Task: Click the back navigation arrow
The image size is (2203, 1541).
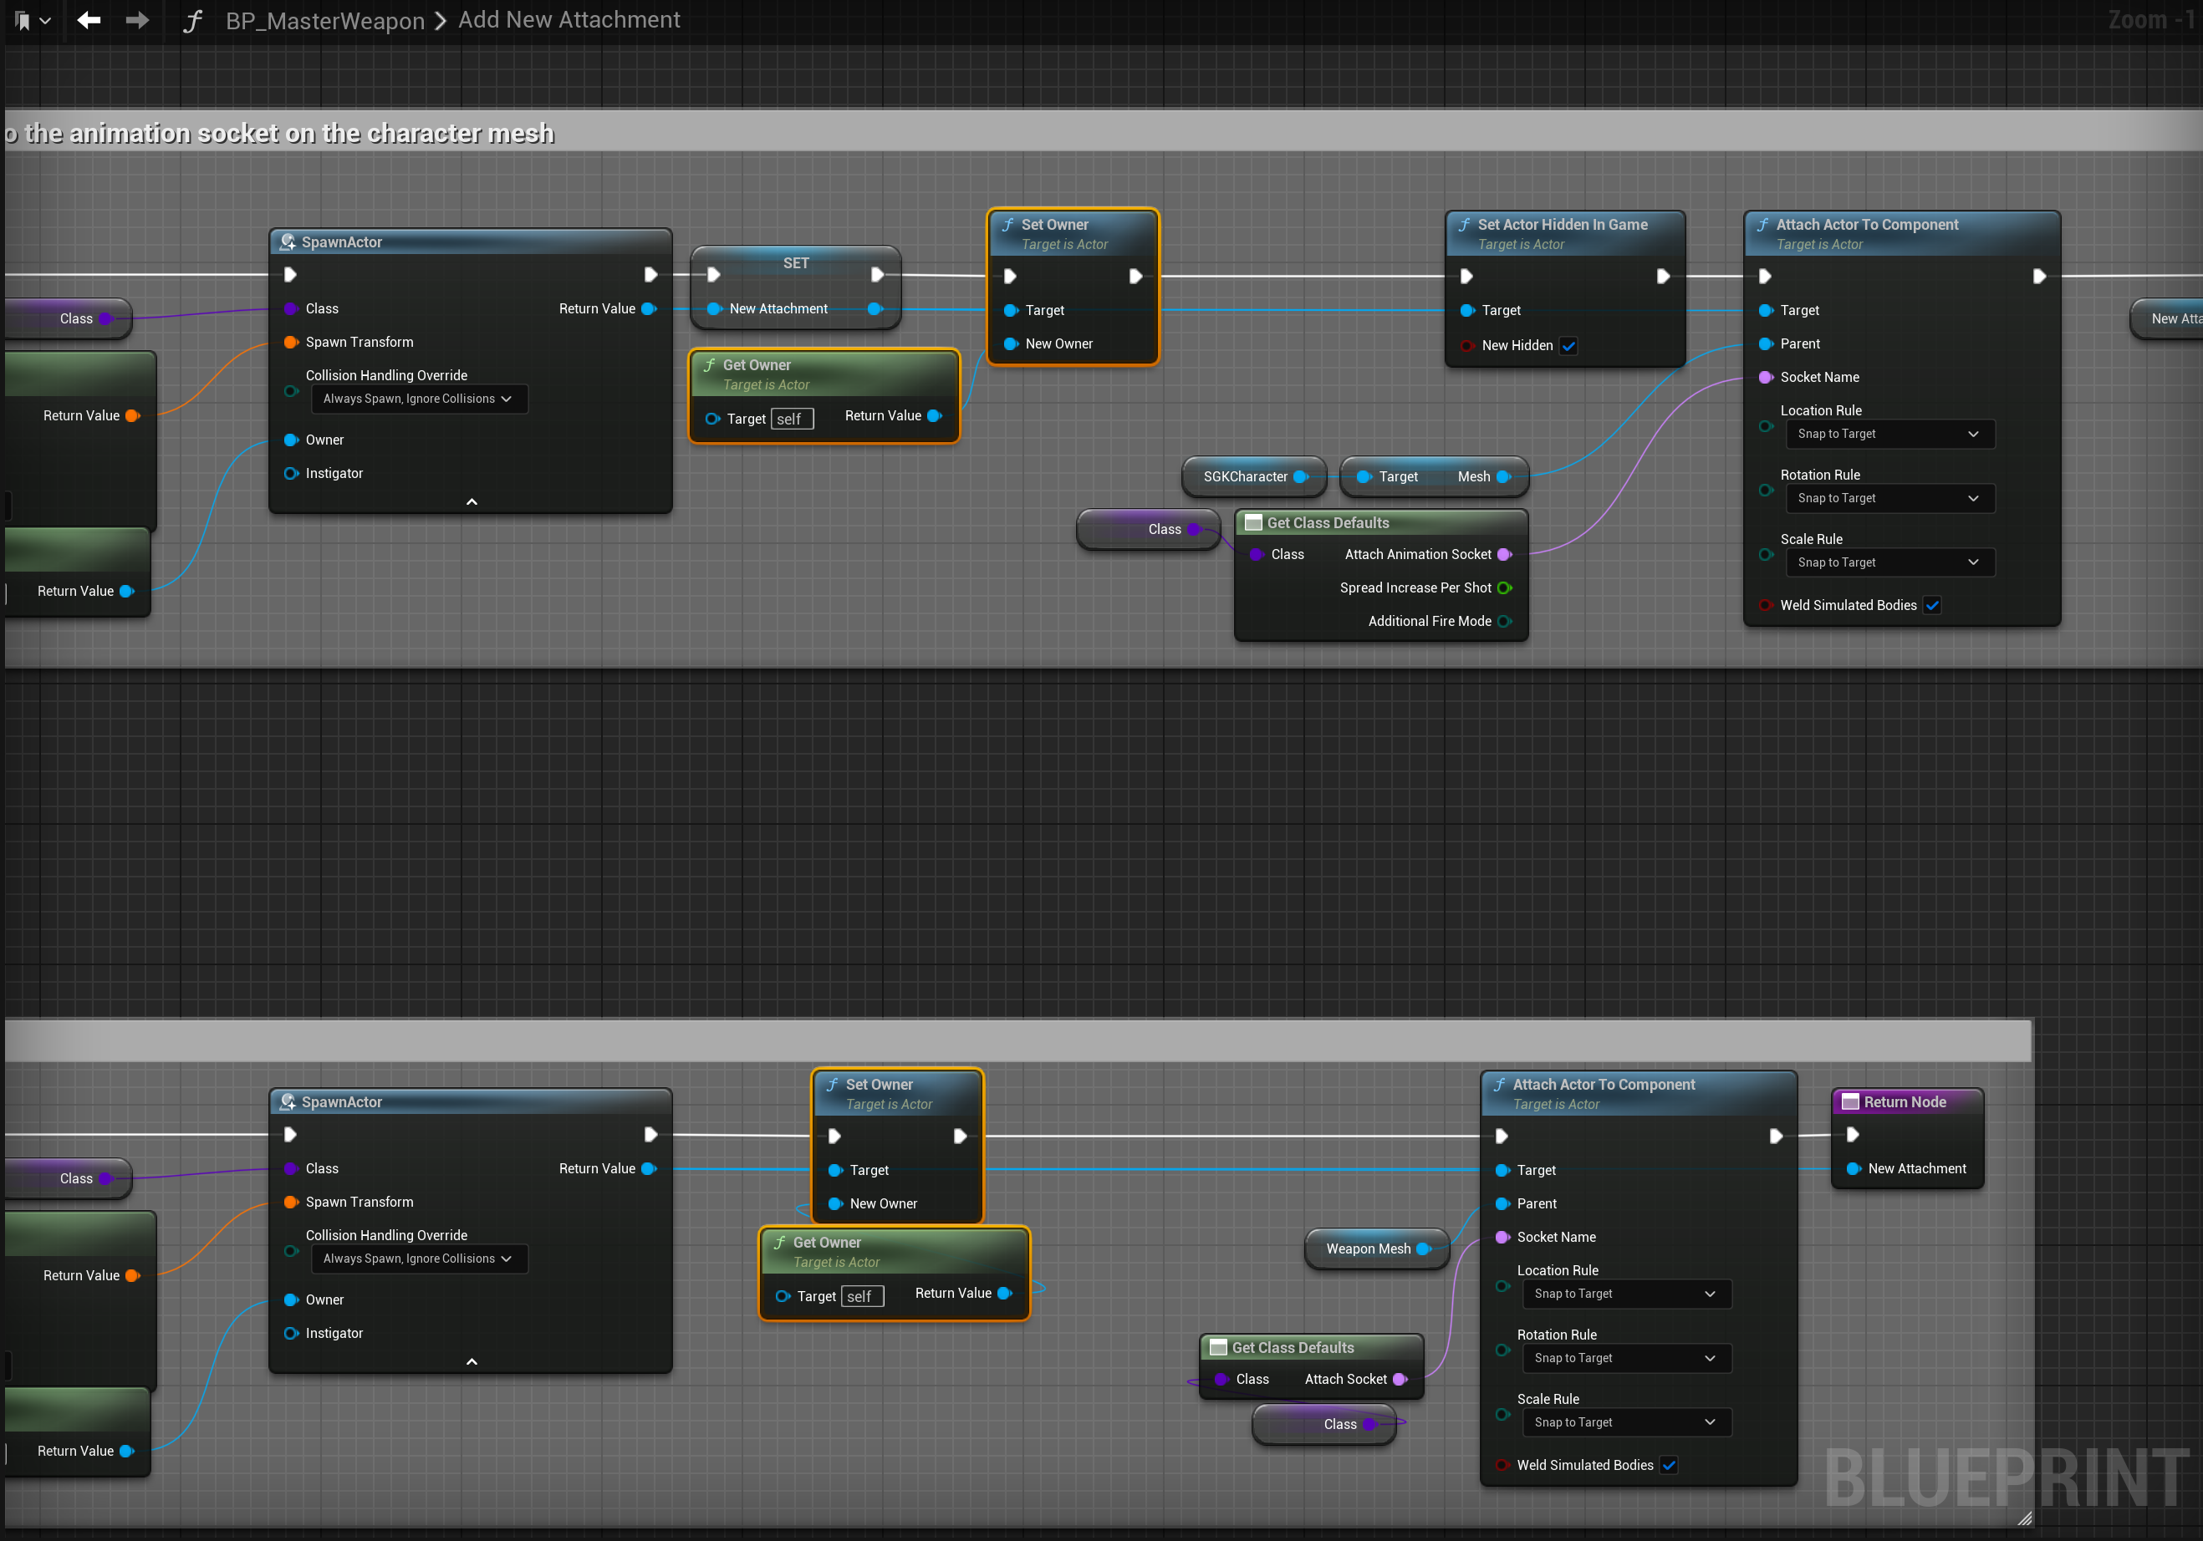Action: tap(89, 20)
